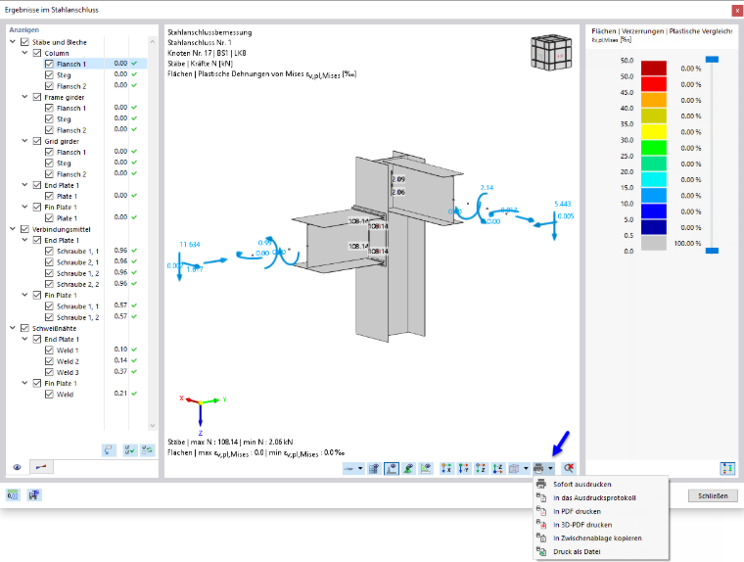Set view along Z axis
Screen dimensions: 744x562
click(481, 468)
